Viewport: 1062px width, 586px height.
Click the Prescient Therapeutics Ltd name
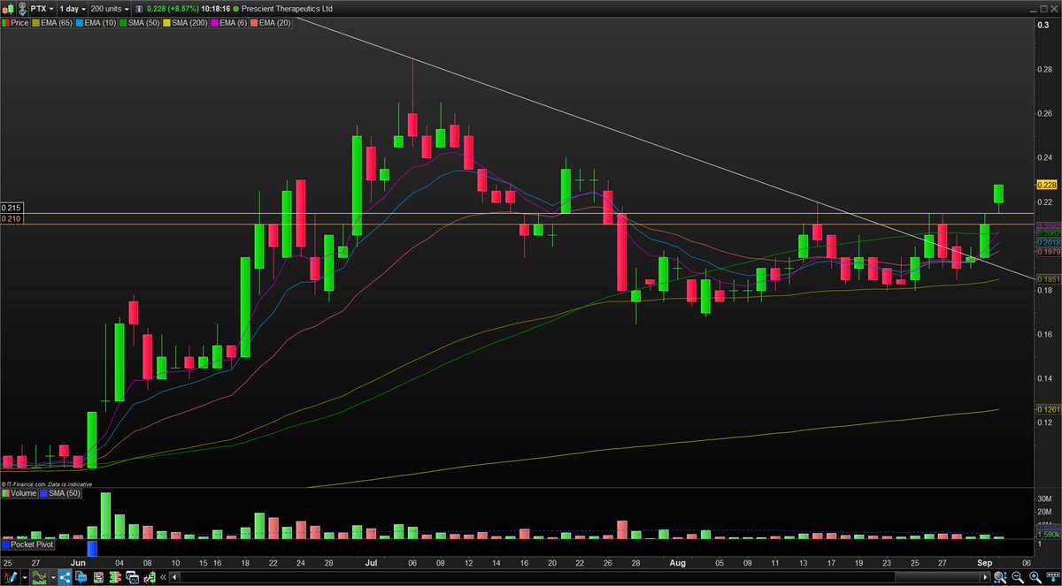coord(287,9)
